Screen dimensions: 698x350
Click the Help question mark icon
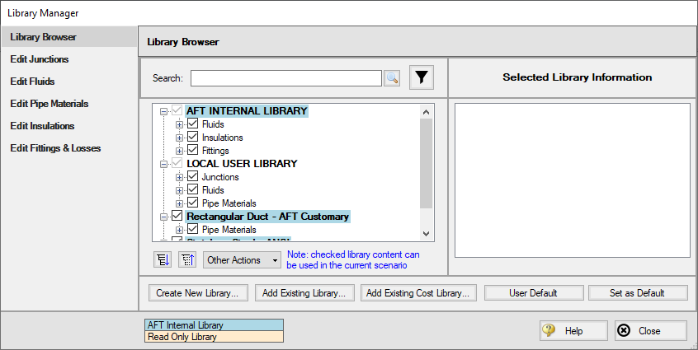(x=549, y=330)
